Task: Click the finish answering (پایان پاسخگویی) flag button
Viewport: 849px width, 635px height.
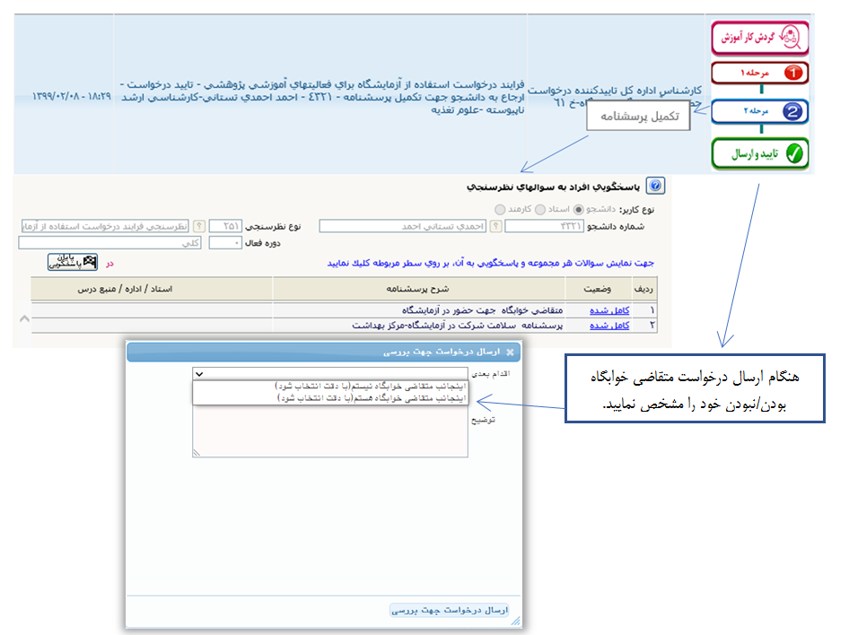Action: click(72, 262)
